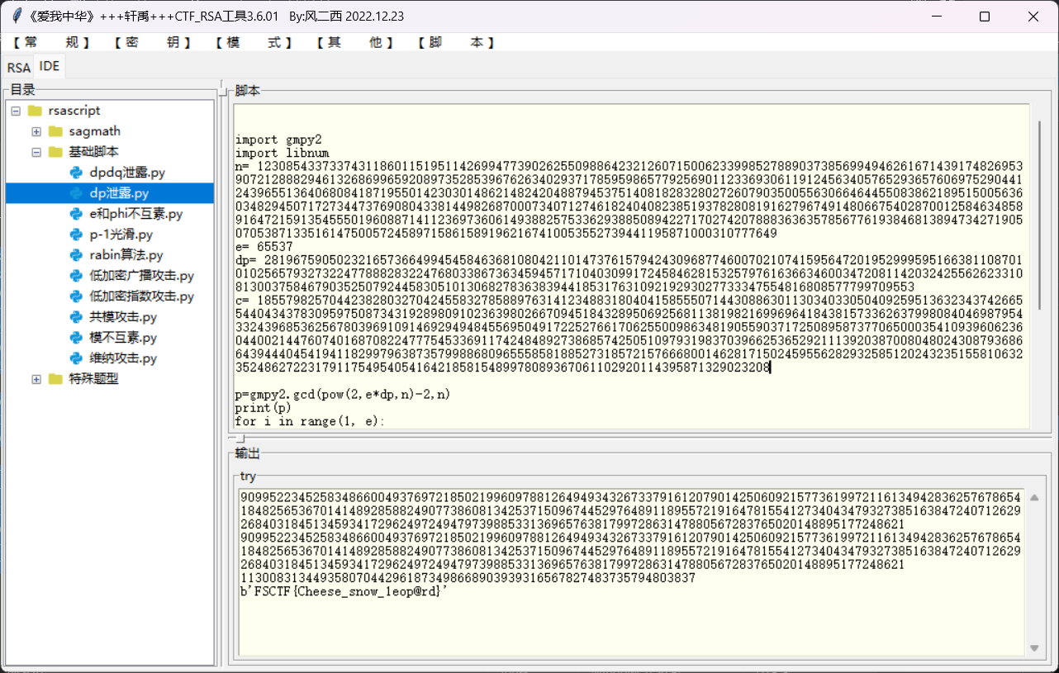Open the 模不互素.py script
1059x673 pixels.
(123, 338)
